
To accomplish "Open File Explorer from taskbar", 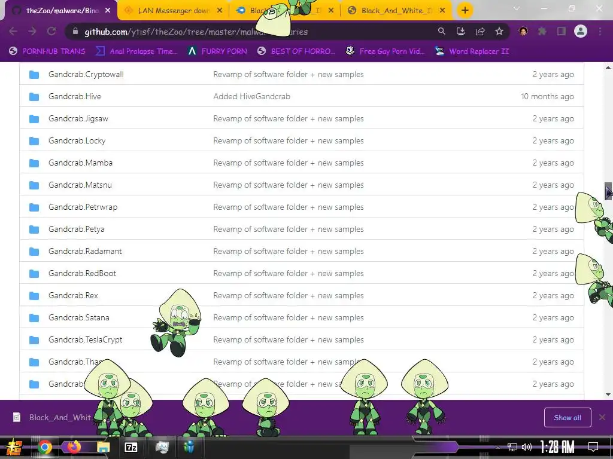I will pyautogui.click(x=103, y=447).
